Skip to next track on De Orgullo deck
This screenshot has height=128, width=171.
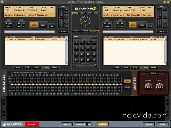(x=122, y=27)
